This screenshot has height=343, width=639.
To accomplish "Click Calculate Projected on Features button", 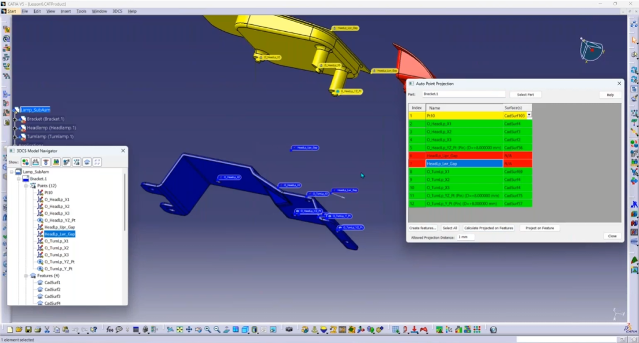I will pos(489,228).
